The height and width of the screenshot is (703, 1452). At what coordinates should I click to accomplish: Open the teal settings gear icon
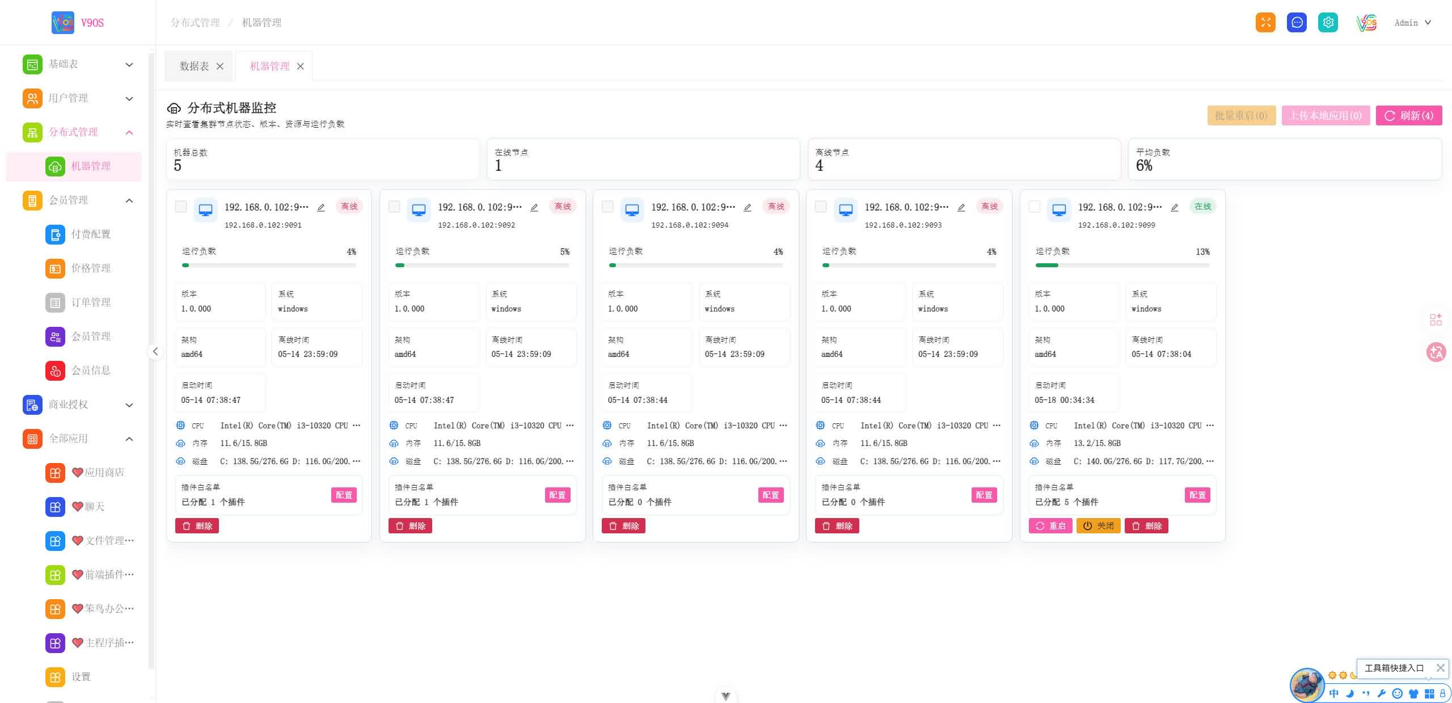pyautogui.click(x=1328, y=22)
